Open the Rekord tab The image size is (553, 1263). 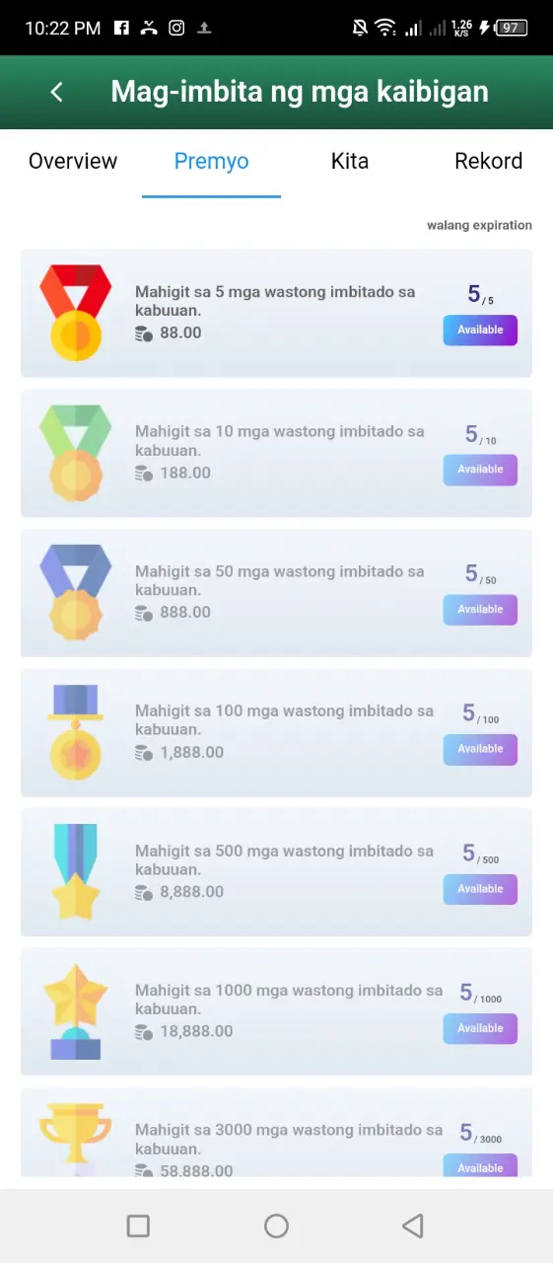pyautogui.click(x=489, y=162)
